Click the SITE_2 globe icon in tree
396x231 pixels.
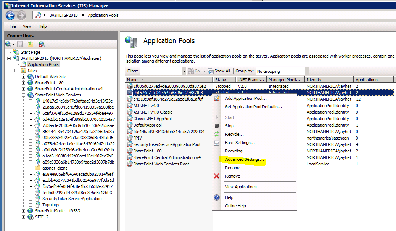(31, 217)
